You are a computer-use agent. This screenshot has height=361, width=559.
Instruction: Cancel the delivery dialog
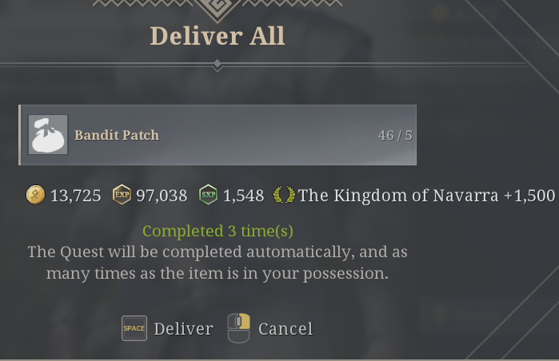(x=285, y=328)
